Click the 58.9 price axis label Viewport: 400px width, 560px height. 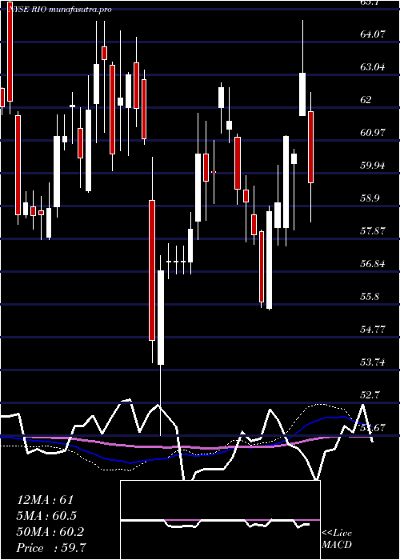[370, 198]
